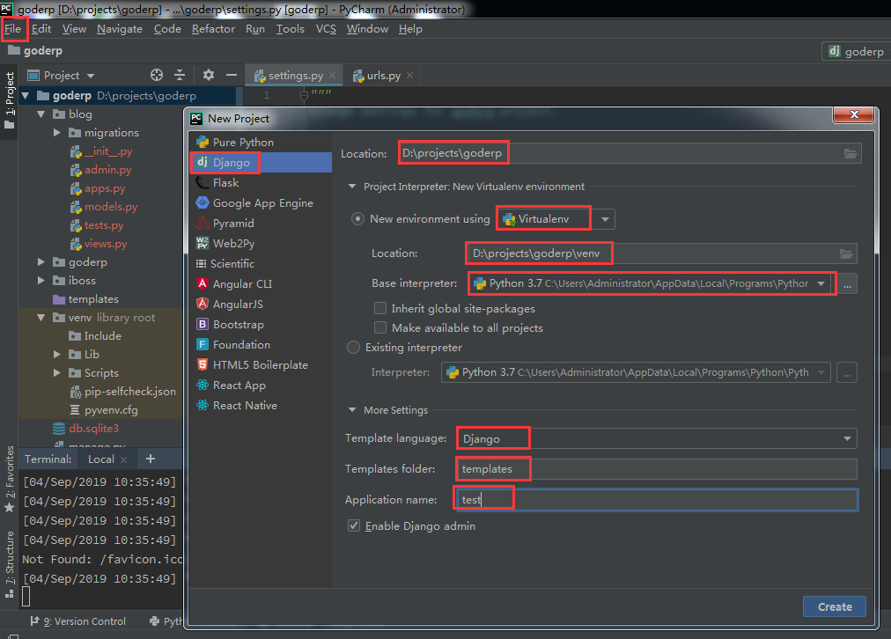Expand the migrations folder

(57, 132)
